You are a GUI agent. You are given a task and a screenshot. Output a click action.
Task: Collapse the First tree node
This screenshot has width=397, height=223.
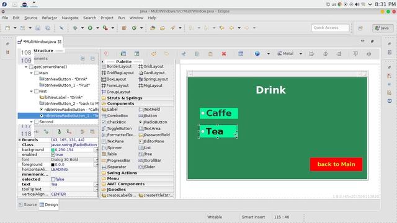point(32,91)
